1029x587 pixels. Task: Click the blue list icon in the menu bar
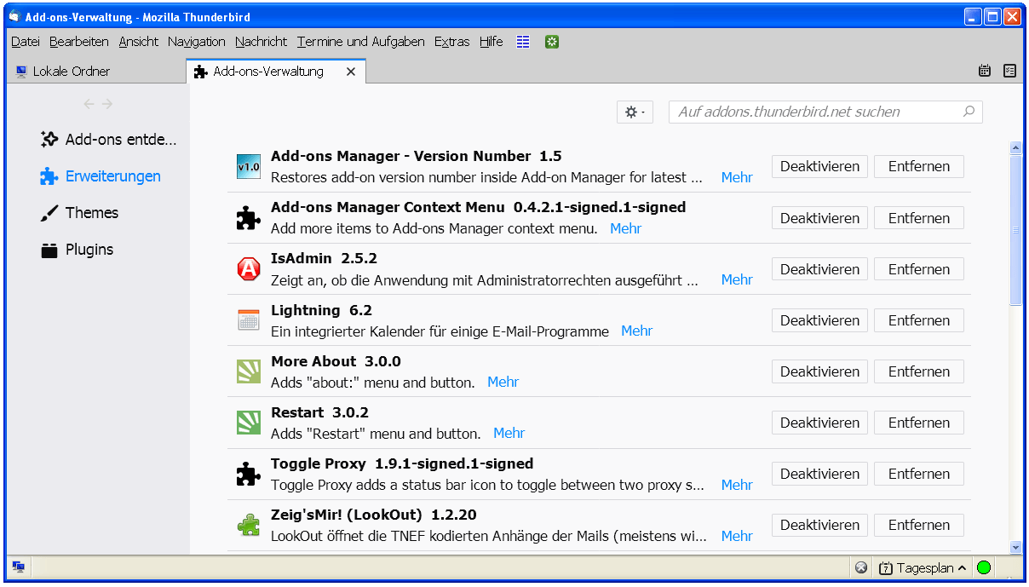[524, 42]
